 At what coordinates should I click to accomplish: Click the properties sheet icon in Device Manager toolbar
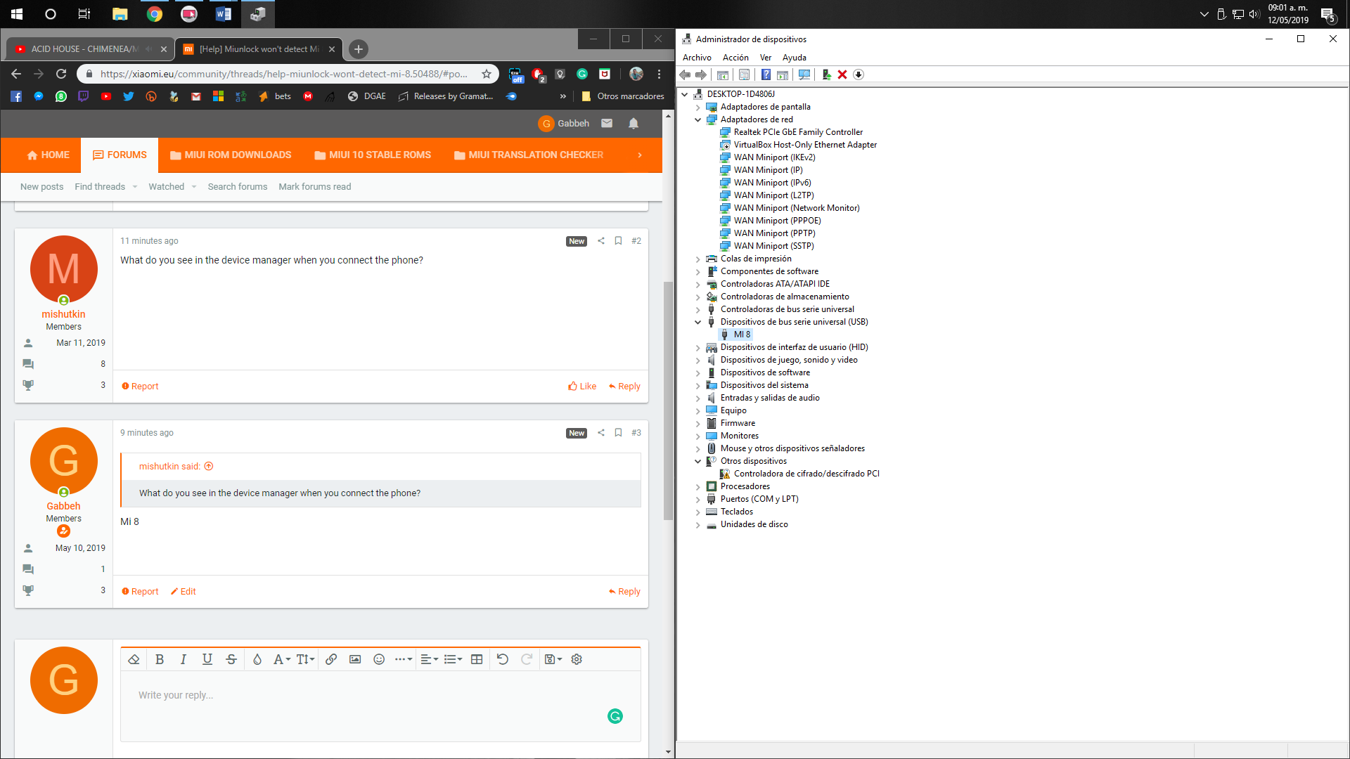744,74
